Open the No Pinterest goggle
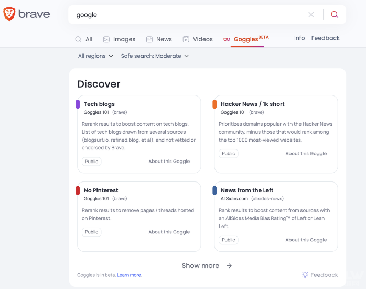The image size is (366, 289). point(101,190)
